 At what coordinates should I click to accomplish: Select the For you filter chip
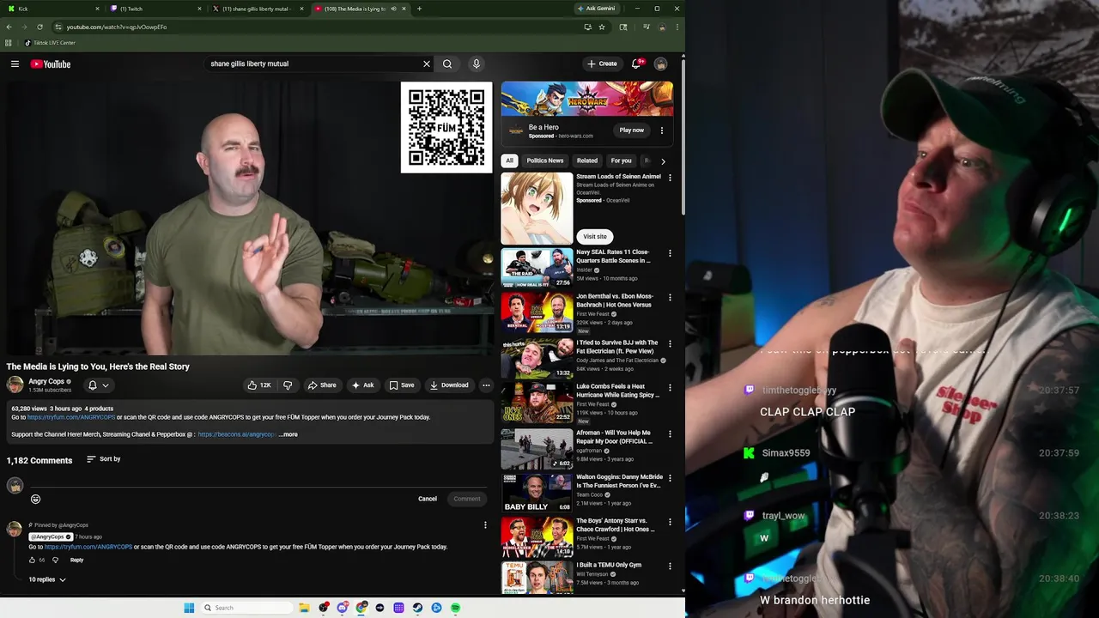click(621, 161)
